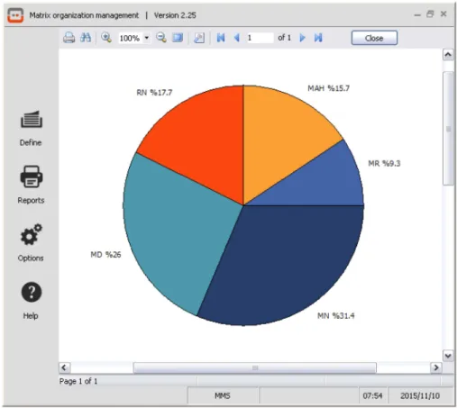Click the 'MN %31.4' label
Viewport: 457px width, 408px height.
[336, 316]
